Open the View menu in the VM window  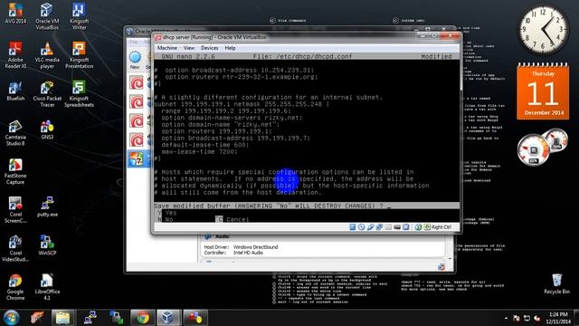(189, 48)
